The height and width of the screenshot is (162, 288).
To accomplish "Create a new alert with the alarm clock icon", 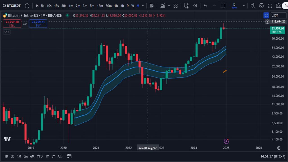I will pyautogui.click(x=185, y=5).
